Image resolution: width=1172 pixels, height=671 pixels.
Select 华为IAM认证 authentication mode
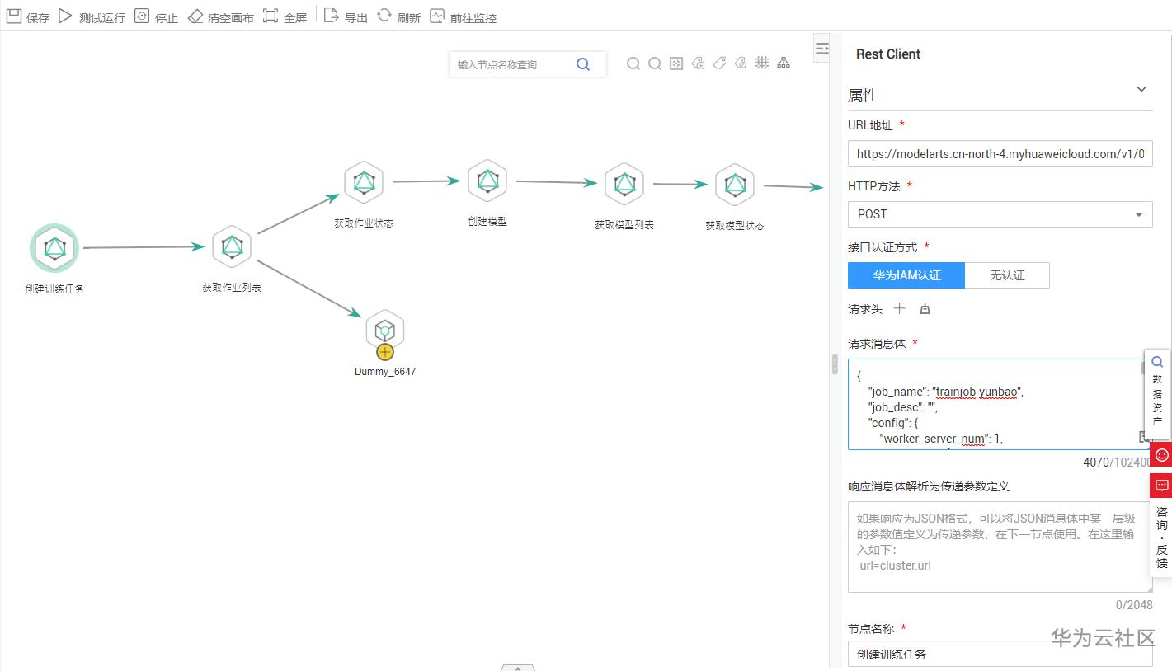pos(906,274)
